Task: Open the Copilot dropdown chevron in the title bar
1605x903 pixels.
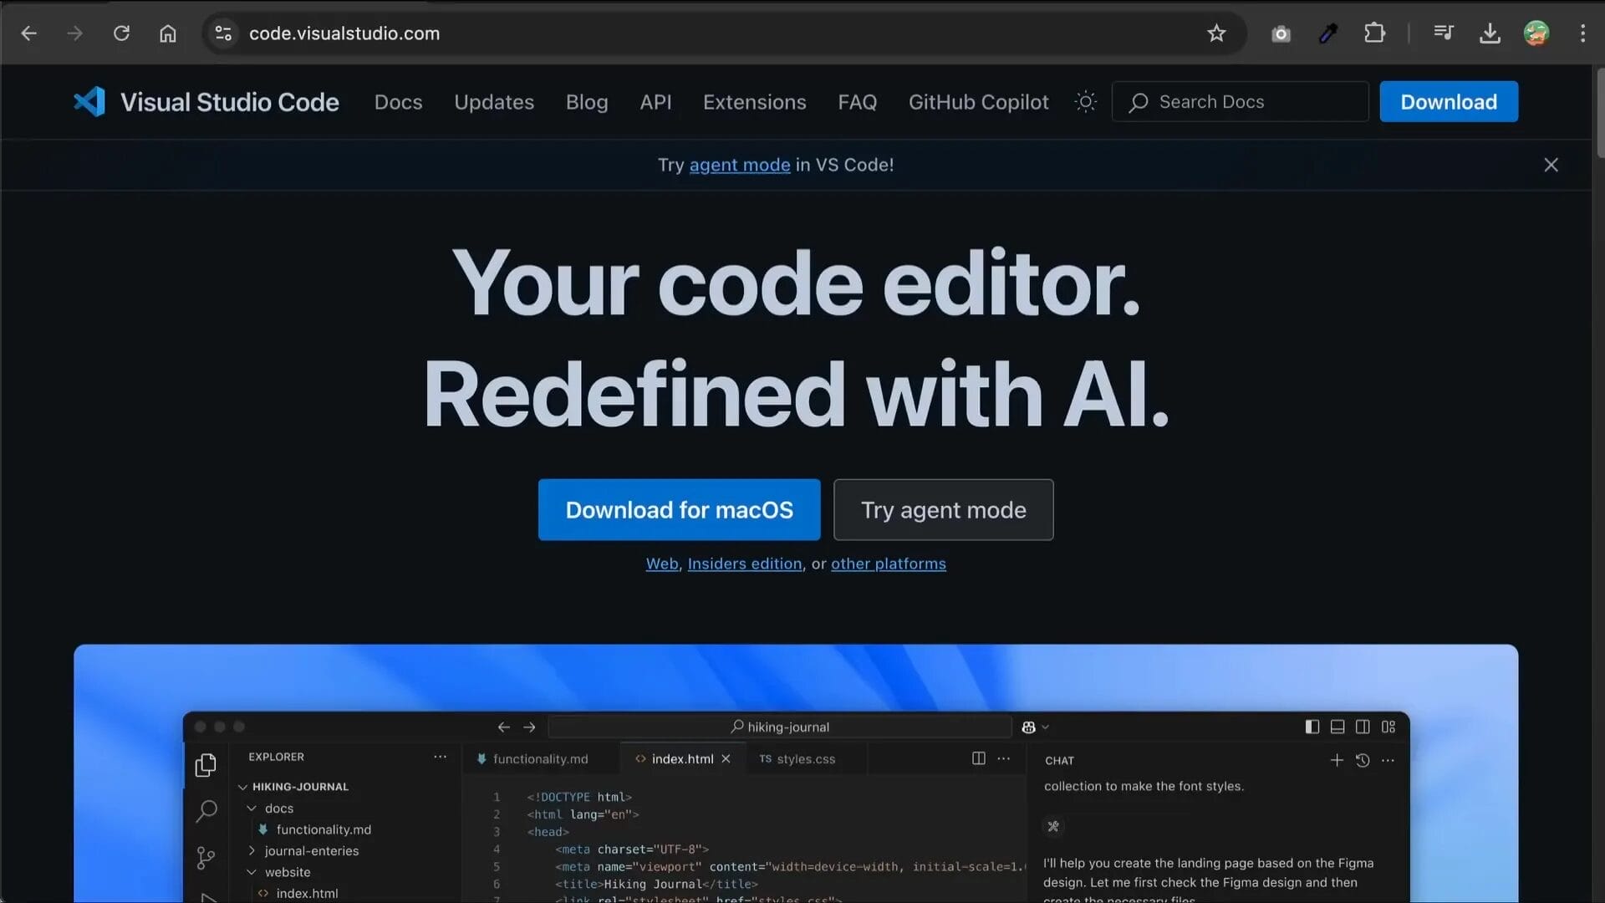Action: coord(1046,727)
